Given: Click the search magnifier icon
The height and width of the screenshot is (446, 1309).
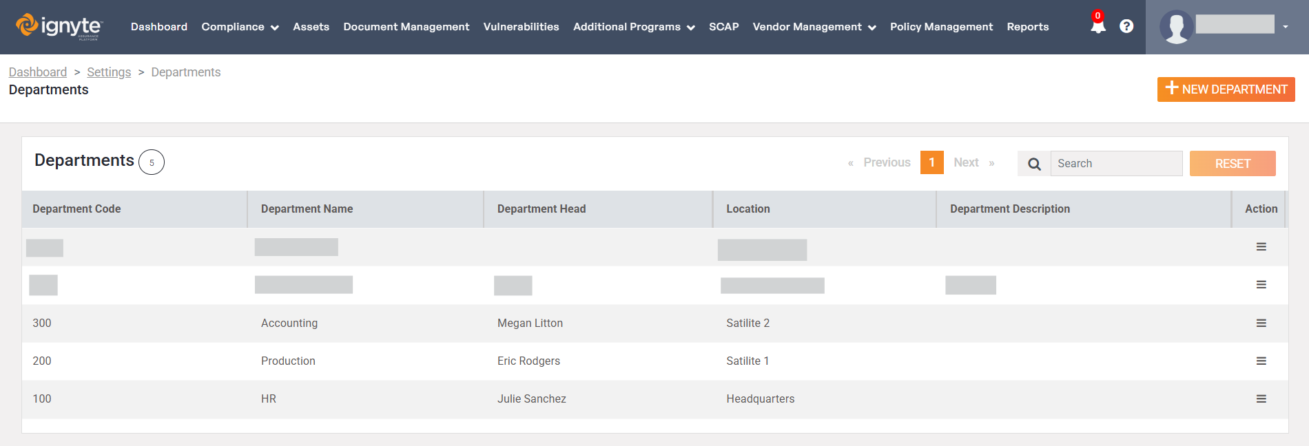Looking at the screenshot, I should coord(1034,164).
